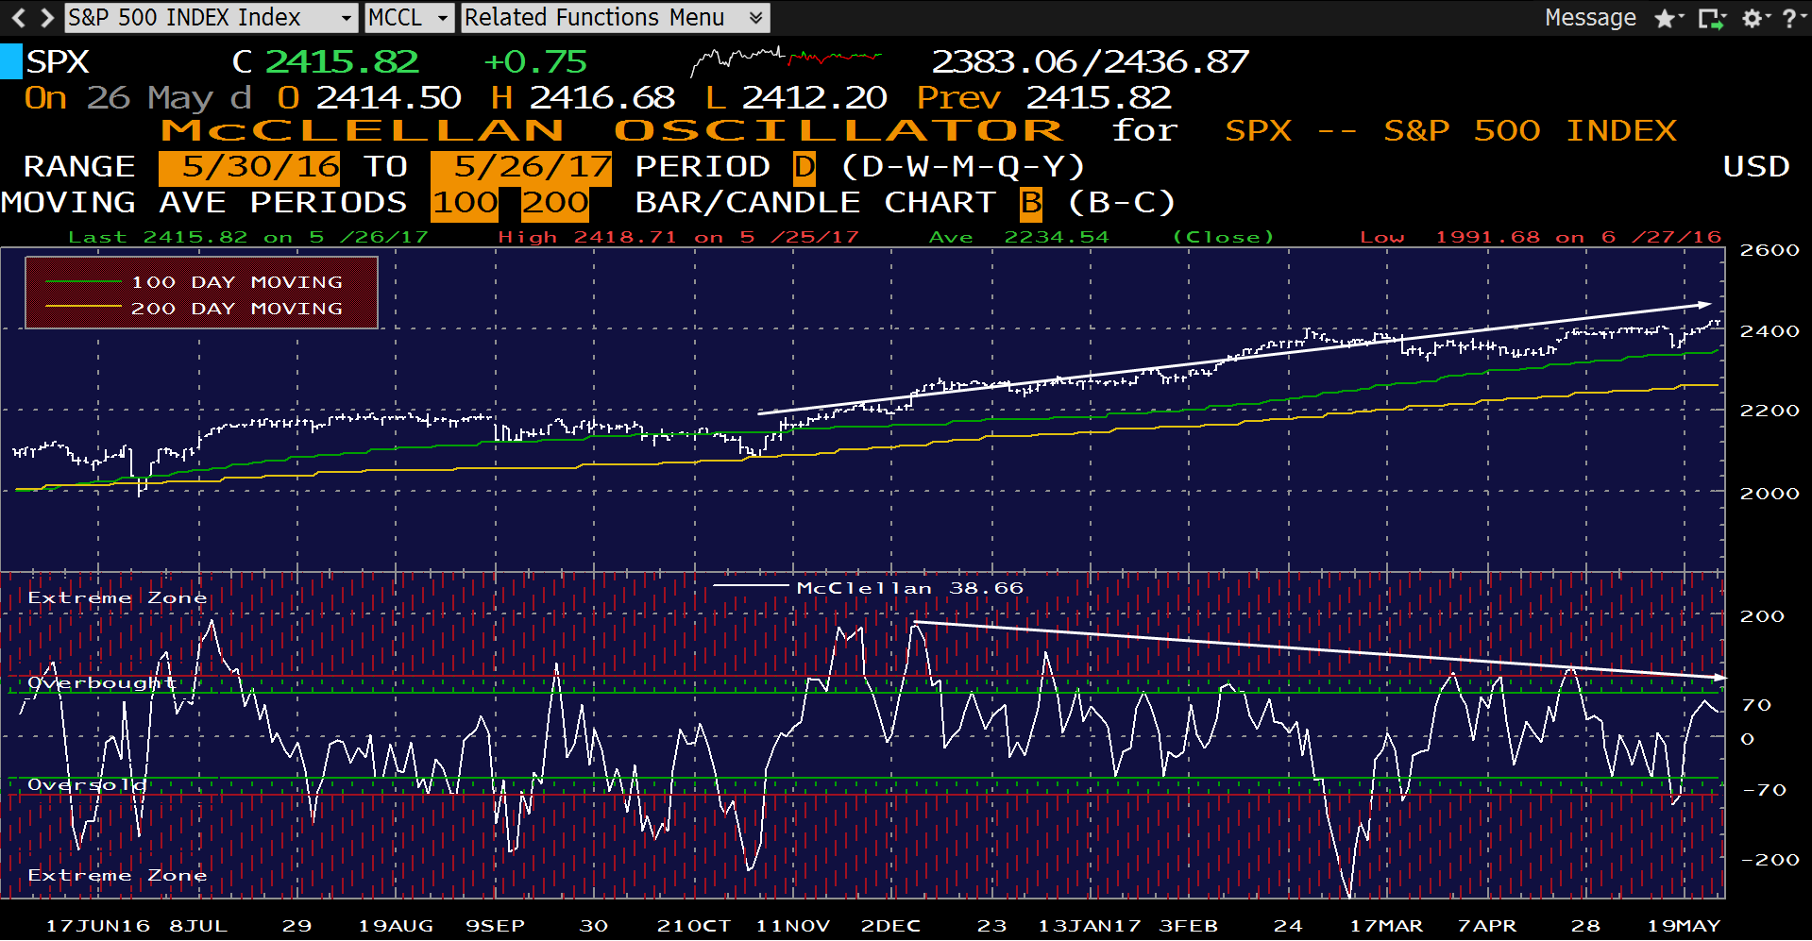Click the Overbought zone label

point(102,682)
